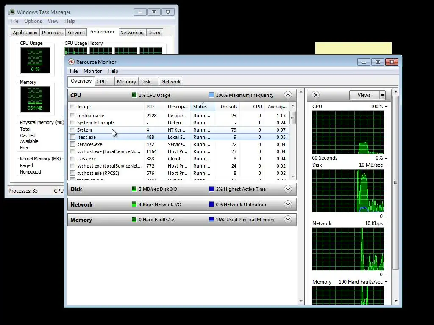Click the green Disk I/O indicator square
The image size is (434, 325).
pos(134,189)
